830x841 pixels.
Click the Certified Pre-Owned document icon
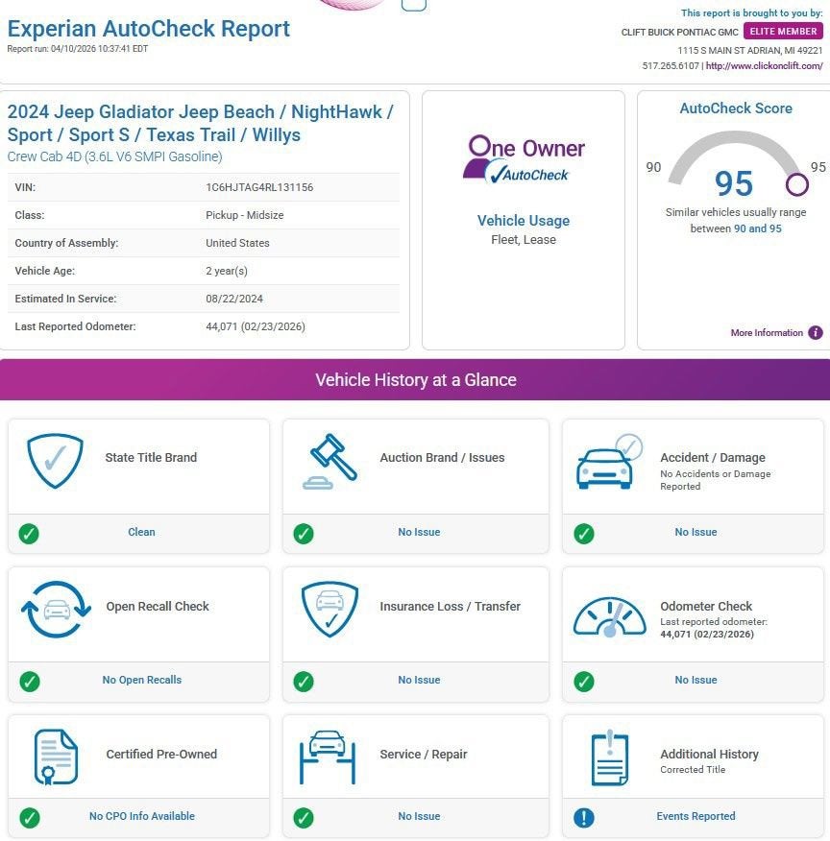[56, 757]
